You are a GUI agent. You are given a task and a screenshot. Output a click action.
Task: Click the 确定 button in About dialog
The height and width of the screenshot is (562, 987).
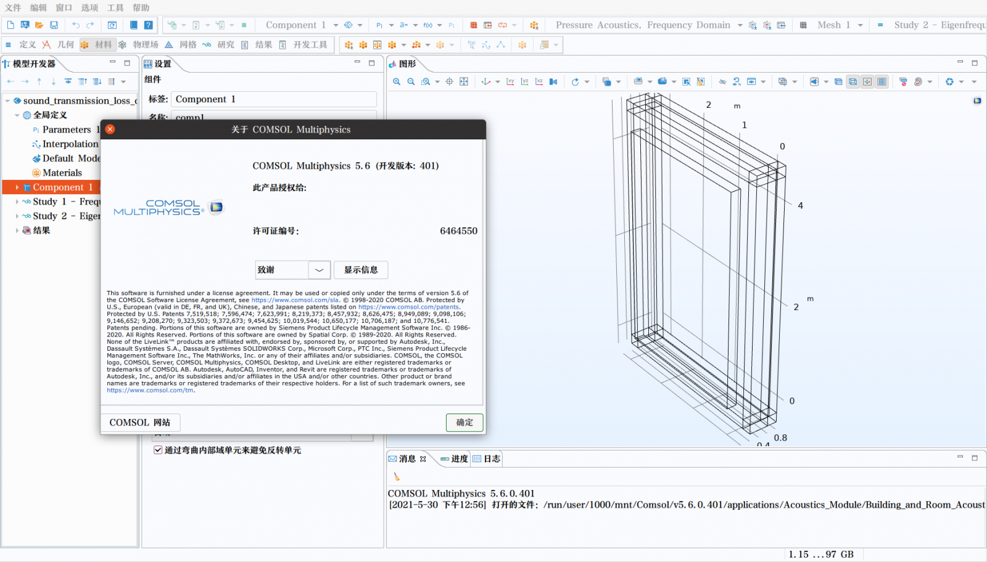465,422
